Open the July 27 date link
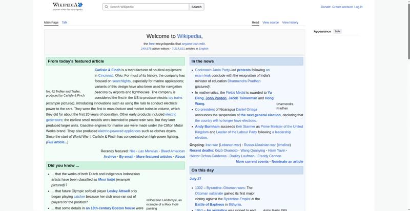The image size is (410, 211). tap(195, 179)
